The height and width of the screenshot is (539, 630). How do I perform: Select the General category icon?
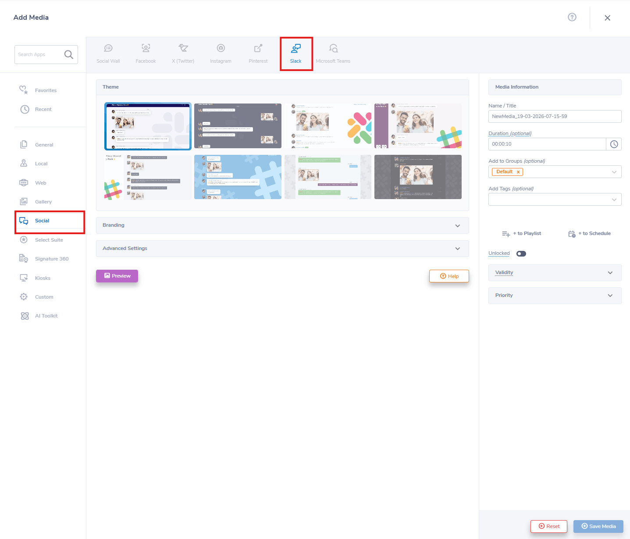point(24,145)
